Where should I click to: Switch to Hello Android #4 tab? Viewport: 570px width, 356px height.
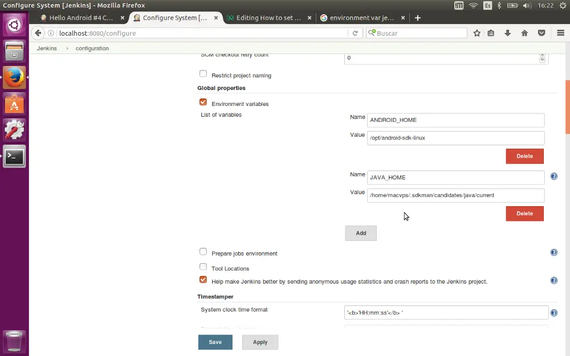click(x=81, y=18)
